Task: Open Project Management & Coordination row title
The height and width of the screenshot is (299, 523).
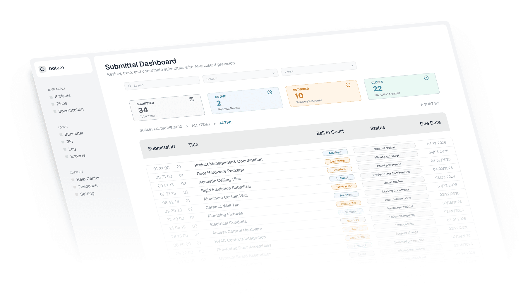Action: pyautogui.click(x=229, y=162)
